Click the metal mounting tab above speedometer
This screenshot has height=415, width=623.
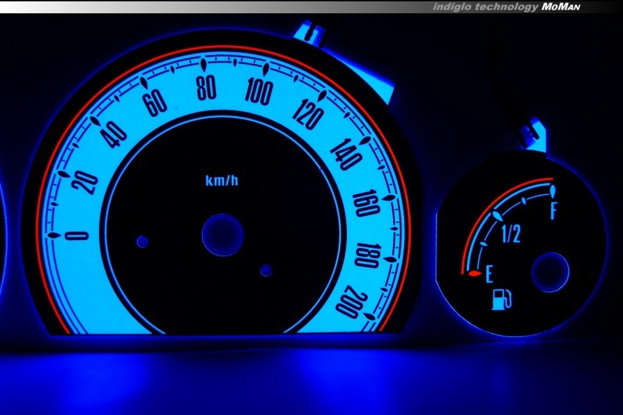pos(311,32)
